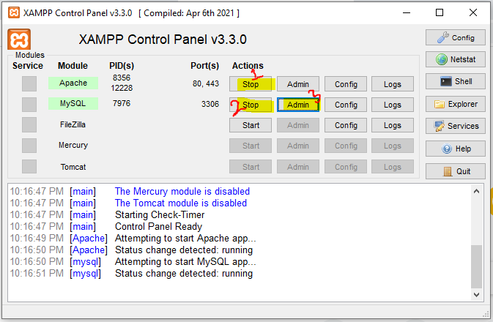Screen dimensions: 493x322
Task: Click Apache PID 8356
Action: 122,78
